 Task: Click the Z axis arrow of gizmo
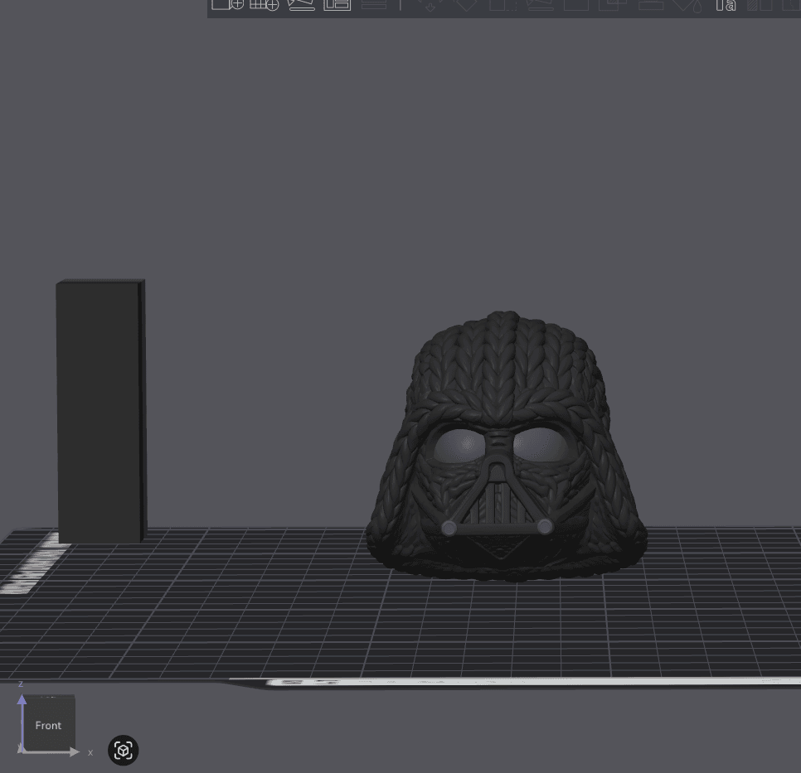click(22, 699)
